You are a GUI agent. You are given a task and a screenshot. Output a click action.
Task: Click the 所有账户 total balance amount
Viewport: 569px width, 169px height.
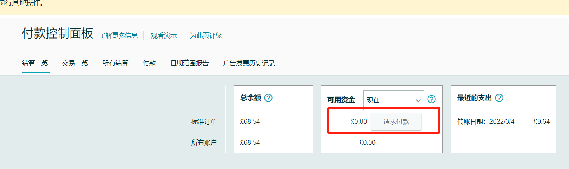250,143
